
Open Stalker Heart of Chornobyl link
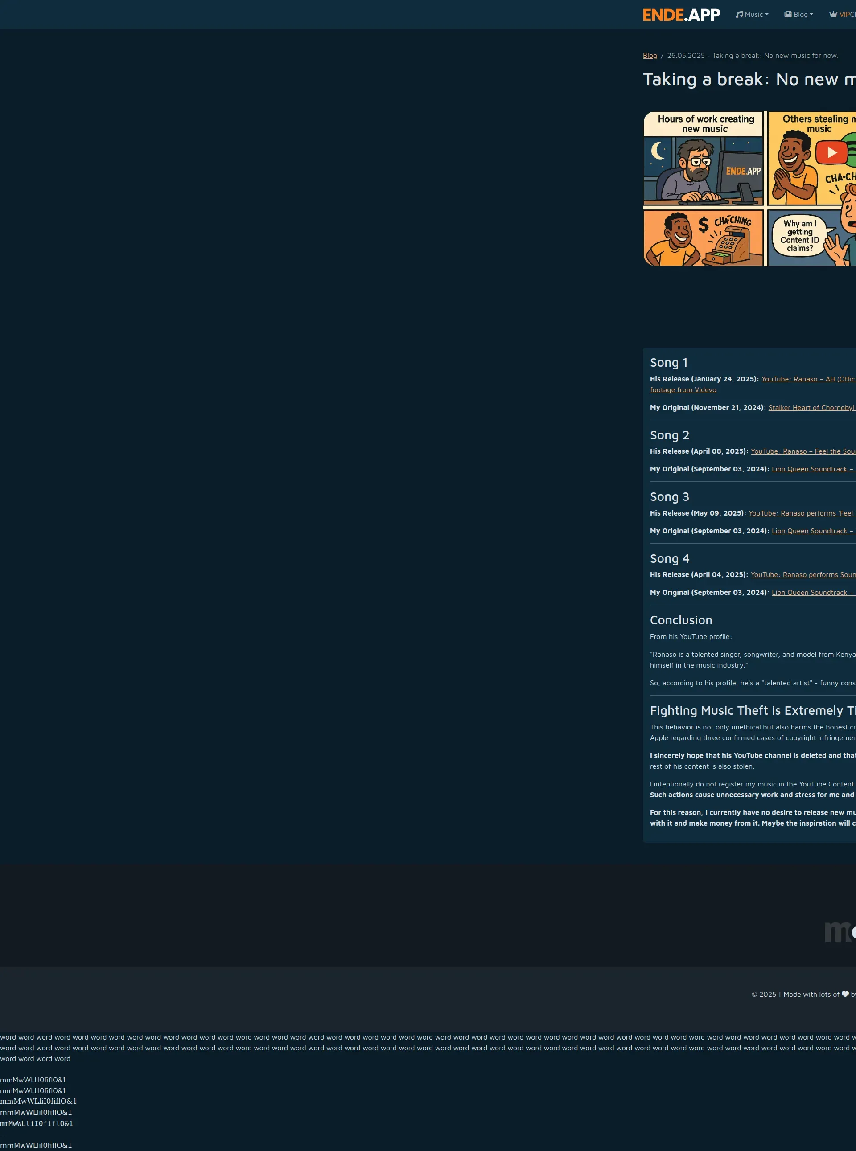(811, 407)
